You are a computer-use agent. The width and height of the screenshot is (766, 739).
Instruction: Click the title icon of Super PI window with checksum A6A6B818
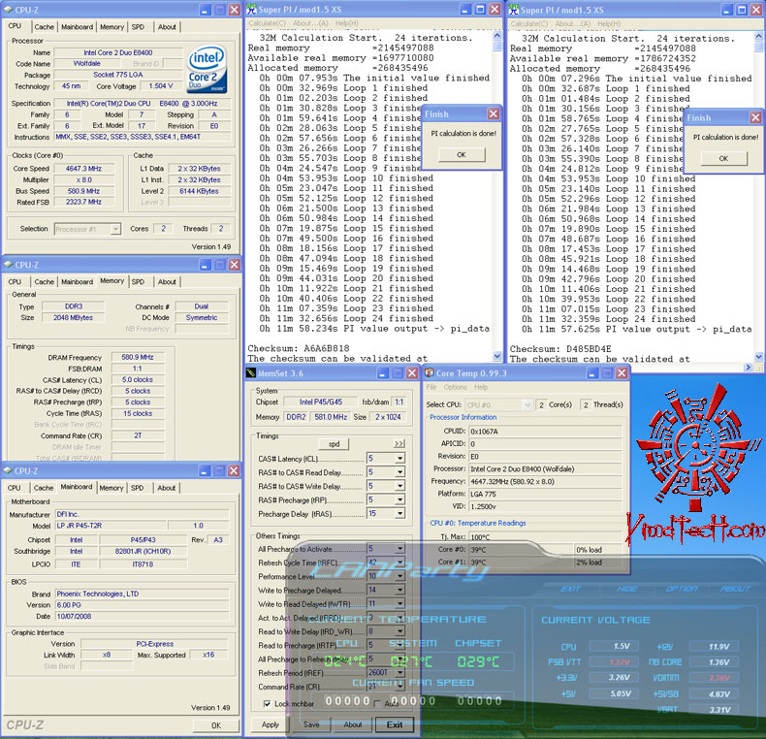pyautogui.click(x=251, y=10)
